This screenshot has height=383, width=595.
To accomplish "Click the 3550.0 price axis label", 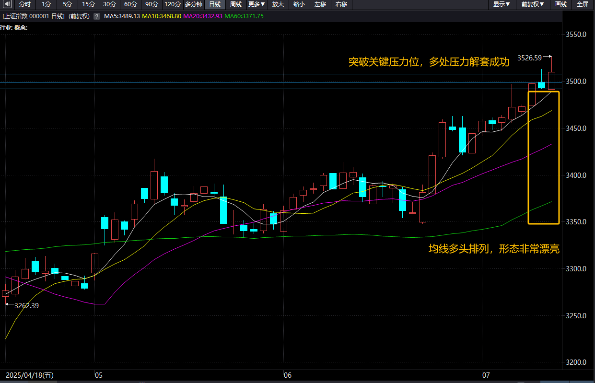I will coord(576,35).
